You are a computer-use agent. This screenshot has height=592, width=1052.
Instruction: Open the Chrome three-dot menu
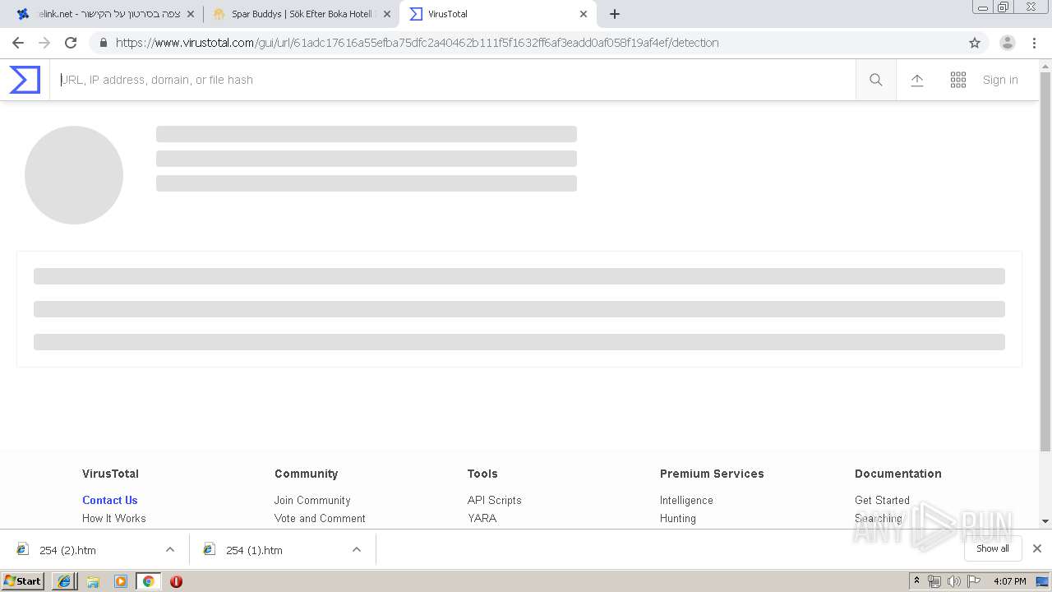click(1034, 43)
